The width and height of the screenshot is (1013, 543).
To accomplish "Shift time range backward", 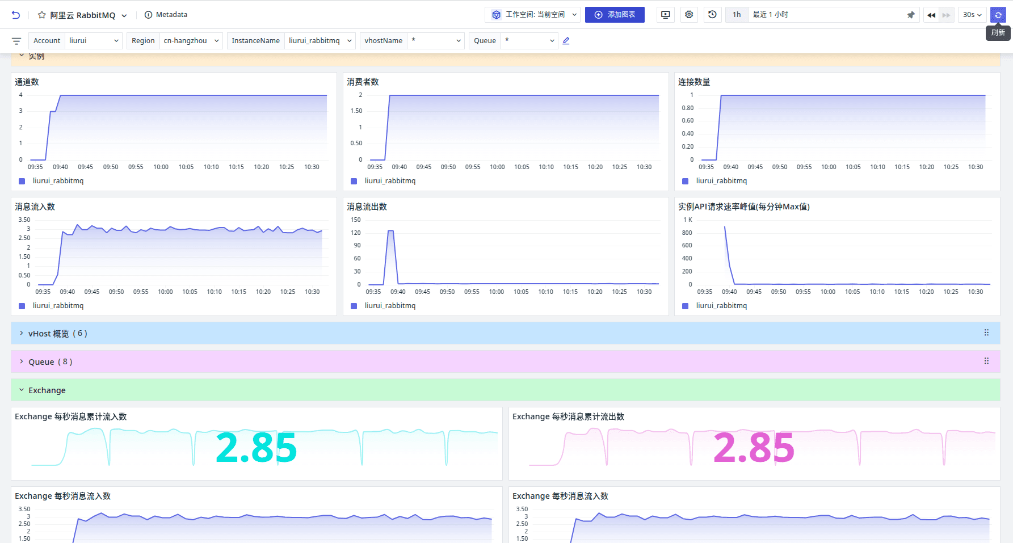I will 931,15.
